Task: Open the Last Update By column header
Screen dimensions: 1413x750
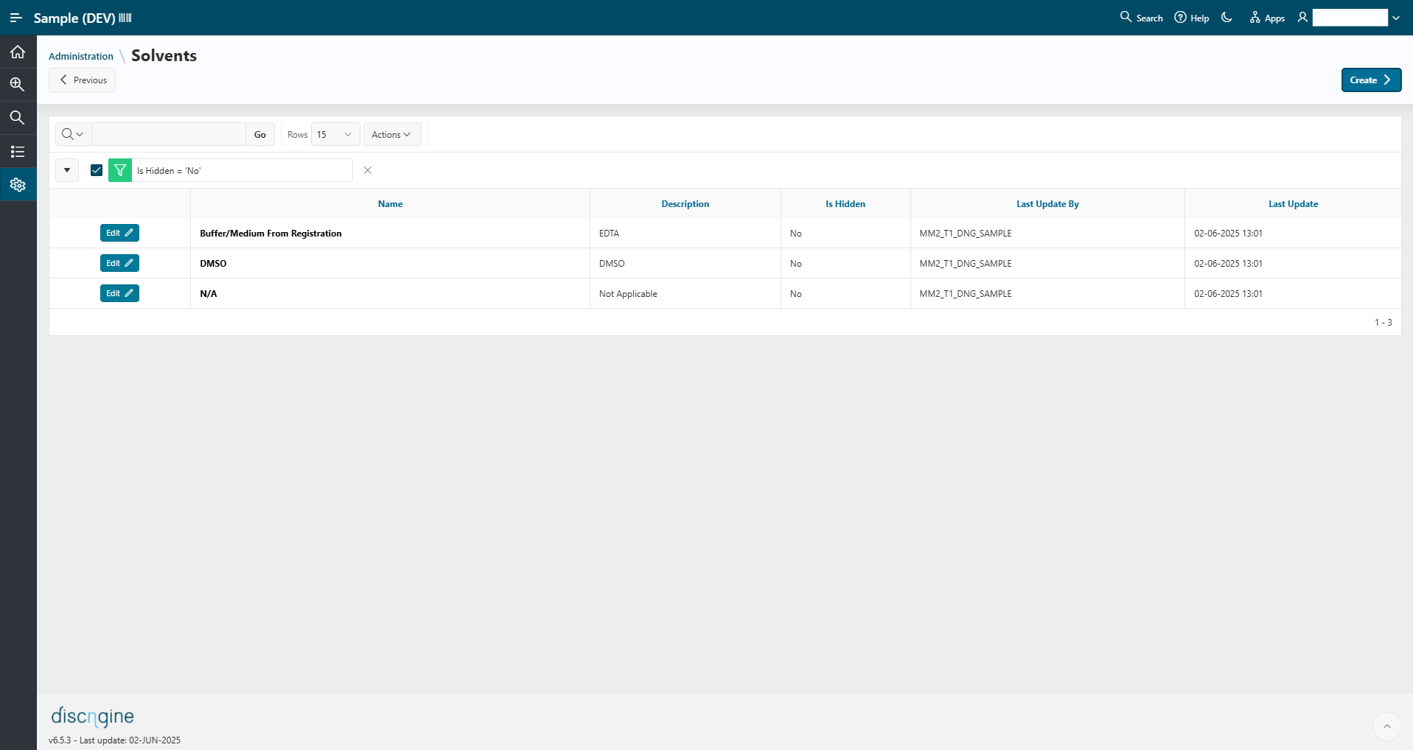Action: click(x=1047, y=204)
